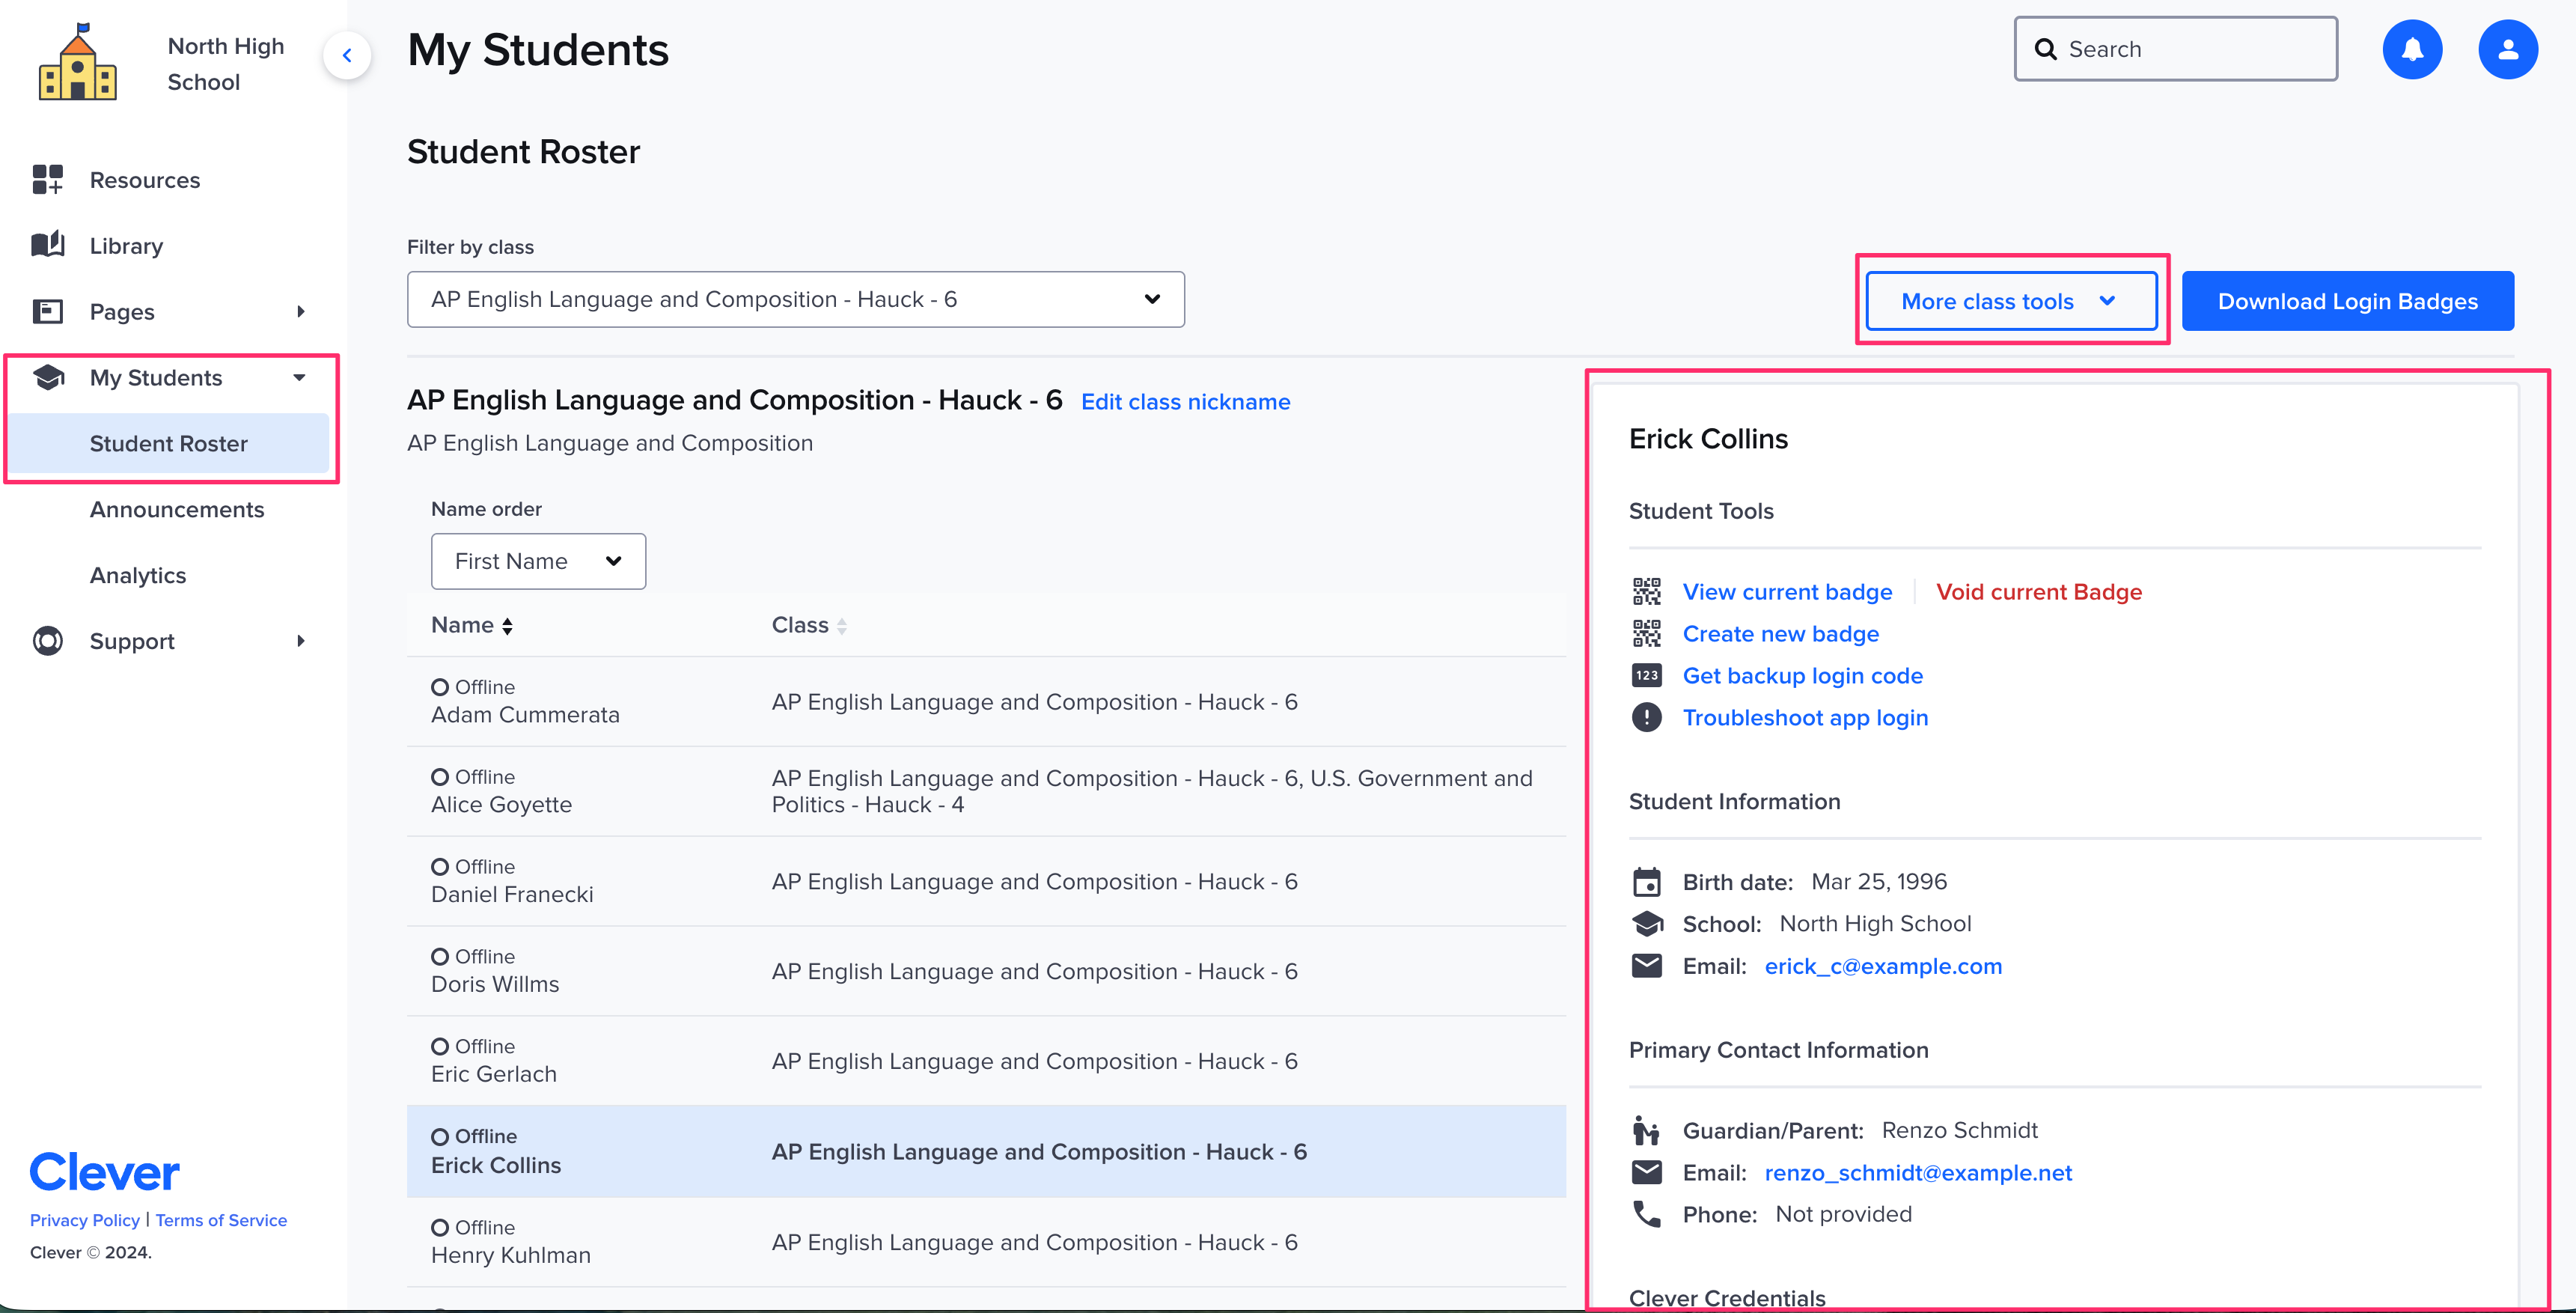Open the Terms of Service link
The width and height of the screenshot is (2576, 1313).
click(x=221, y=1220)
